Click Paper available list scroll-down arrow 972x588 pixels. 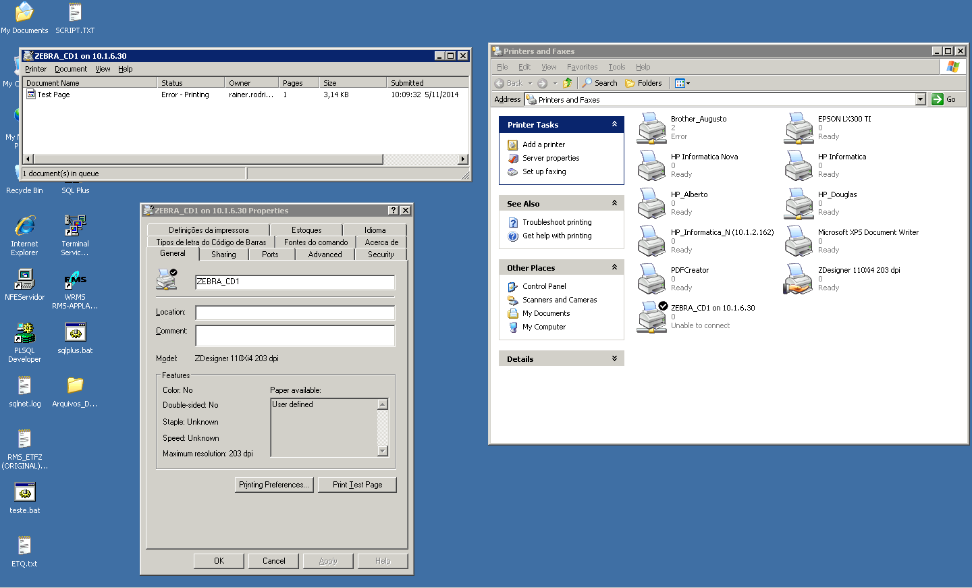coord(383,451)
